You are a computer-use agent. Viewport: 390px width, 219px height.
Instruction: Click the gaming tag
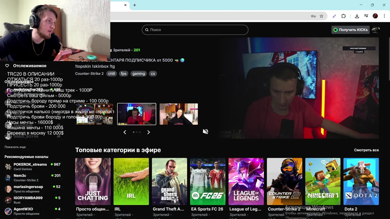(x=139, y=74)
